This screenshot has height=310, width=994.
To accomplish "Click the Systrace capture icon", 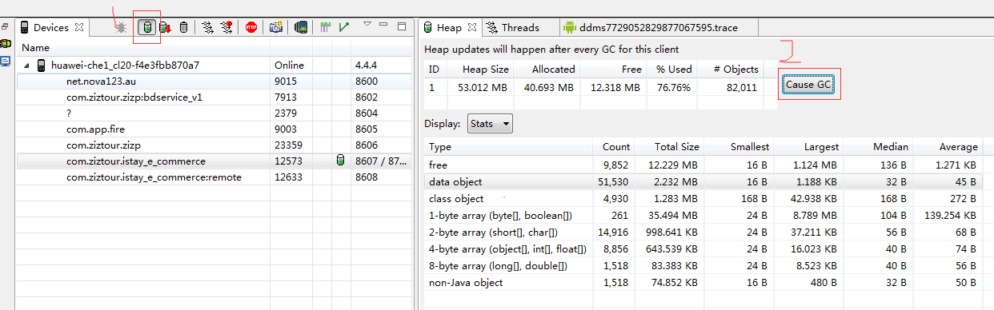I will pyautogui.click(x=326, y=27).
